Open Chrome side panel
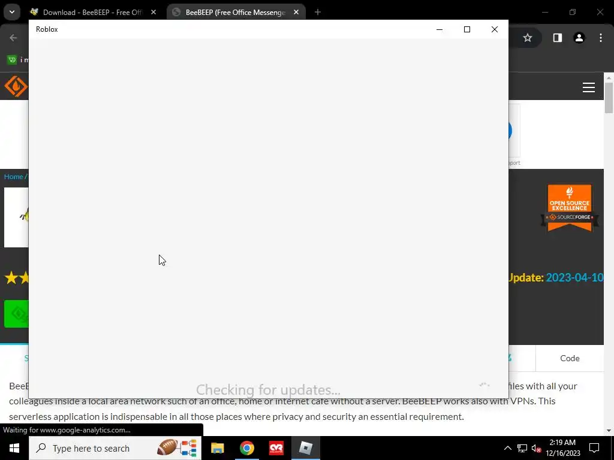Screen dimensions: 614x460 click(x=558, y=38)
